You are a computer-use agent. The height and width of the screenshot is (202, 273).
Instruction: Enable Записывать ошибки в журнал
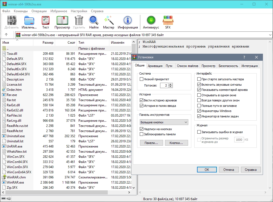tap(199, 132)
